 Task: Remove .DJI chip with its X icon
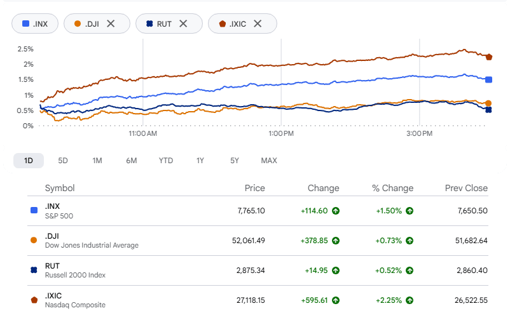click(111, 23)
